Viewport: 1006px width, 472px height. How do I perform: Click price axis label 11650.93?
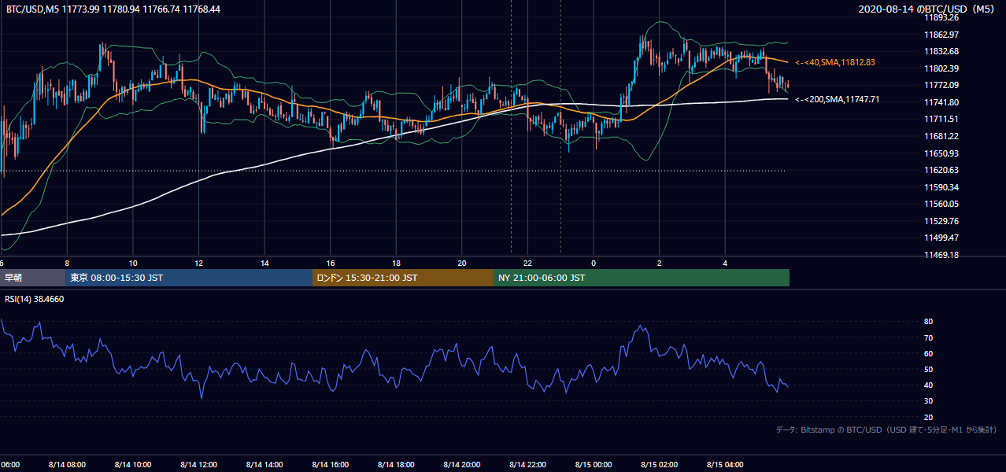pos(941,153)
